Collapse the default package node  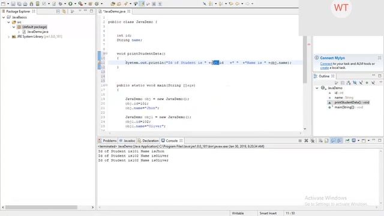point(14,27)
